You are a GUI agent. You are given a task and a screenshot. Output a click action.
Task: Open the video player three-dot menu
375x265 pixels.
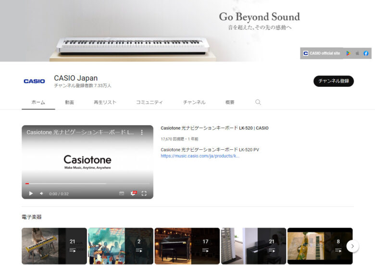point(142,132)
